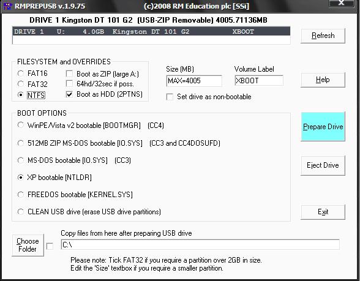The height and width of the screenshot is (281, 360).
Task: Select DRIVE 1 Kingston DT 101 G2 row
Action: click(151, 31)
